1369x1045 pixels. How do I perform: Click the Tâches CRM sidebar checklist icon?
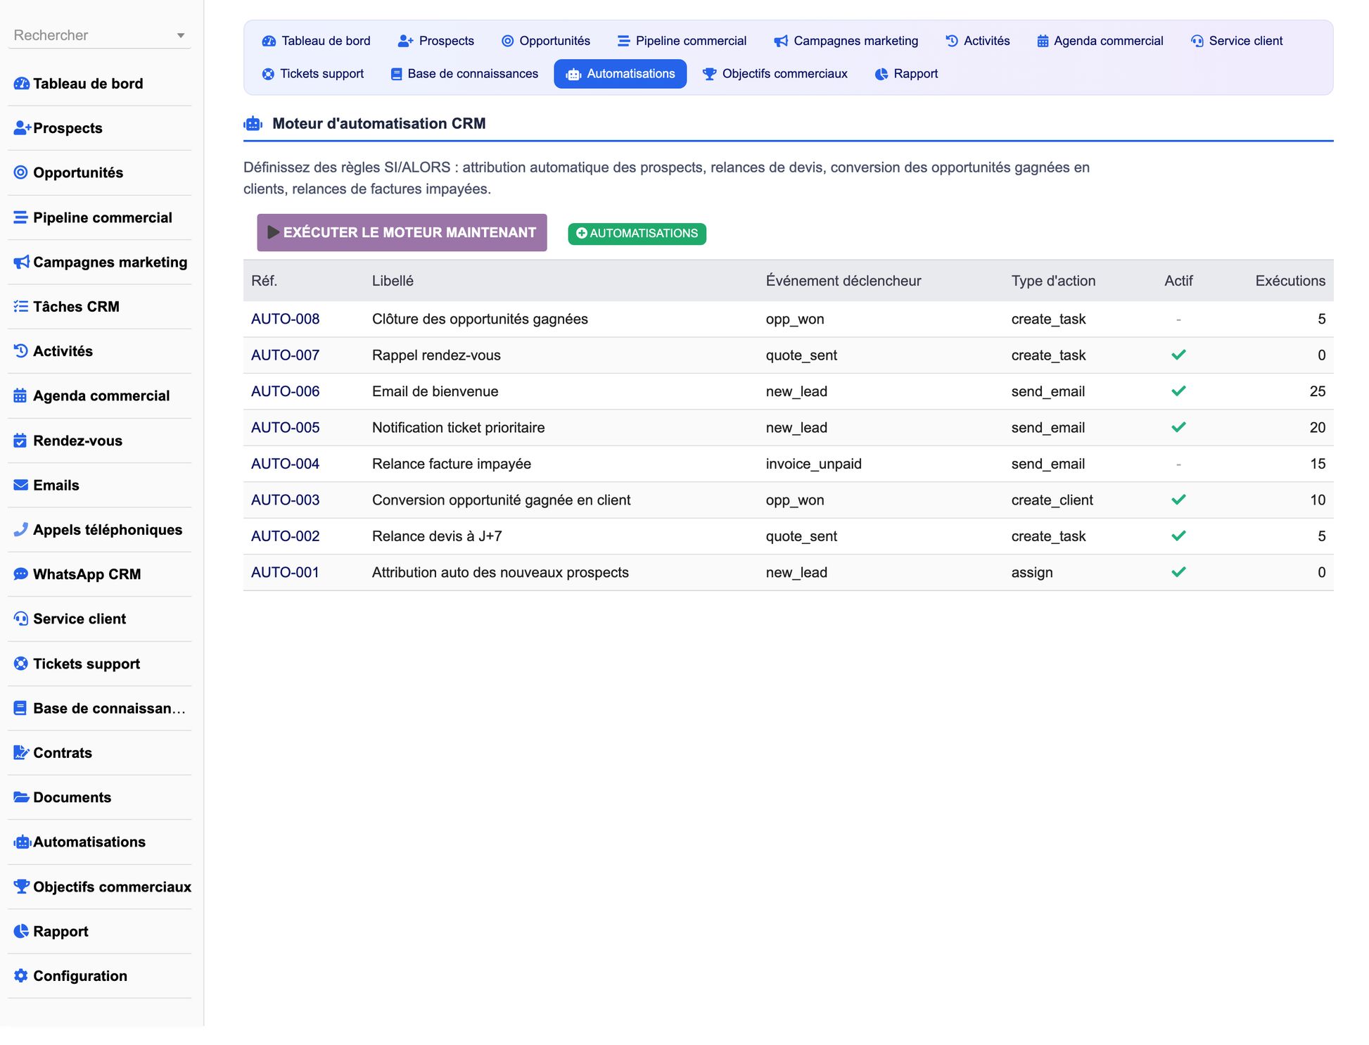[x=21, y=306]
